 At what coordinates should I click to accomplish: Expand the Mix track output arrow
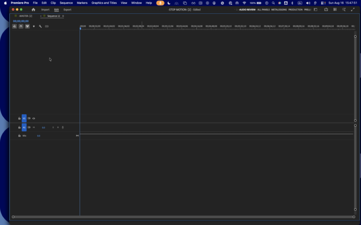77,135
